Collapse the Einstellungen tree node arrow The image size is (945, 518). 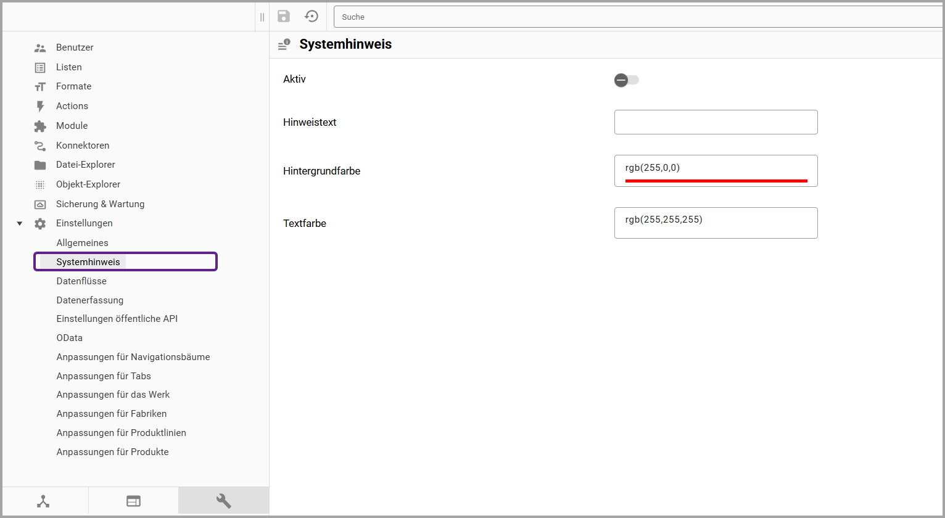[20, 224]
